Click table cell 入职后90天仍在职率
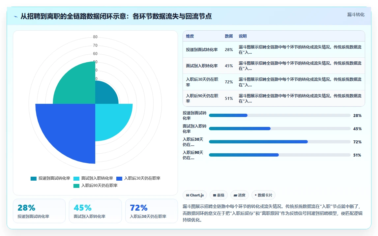378x236 pixels. click(x=202, y=98)
